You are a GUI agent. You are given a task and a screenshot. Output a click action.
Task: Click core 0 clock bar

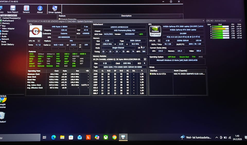click(220, 27)
